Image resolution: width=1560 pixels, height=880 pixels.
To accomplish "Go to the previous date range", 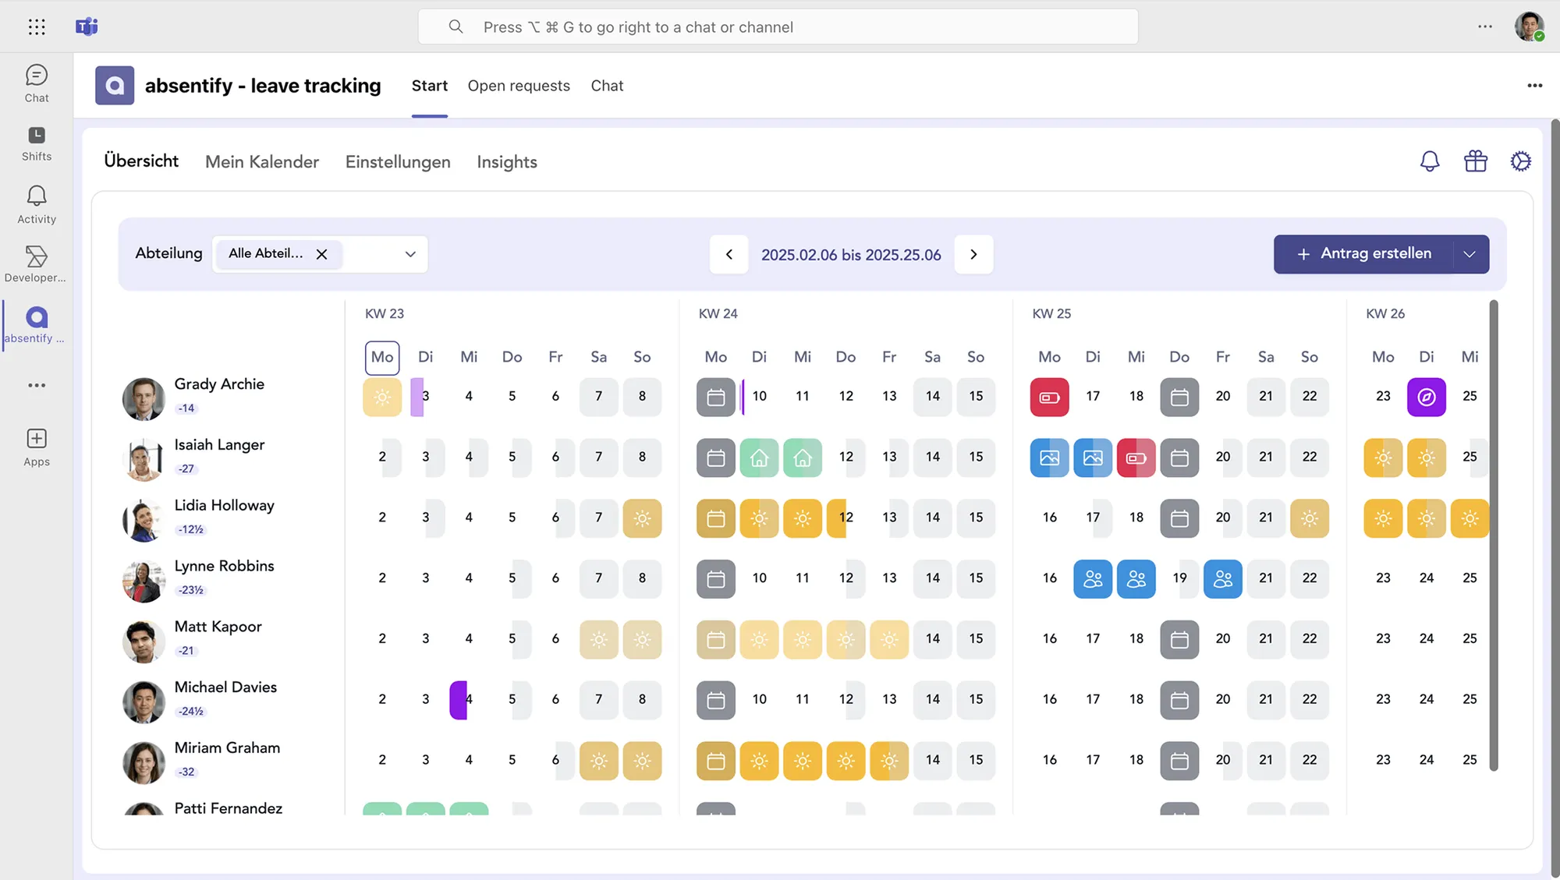I will (x=729, y=254).
